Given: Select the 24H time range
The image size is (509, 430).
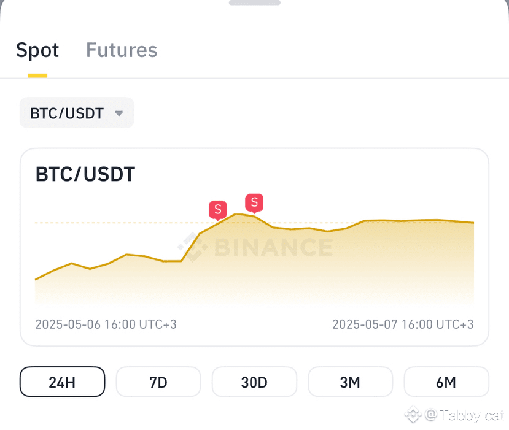Looking at the screenshot, I should [63, 382].
